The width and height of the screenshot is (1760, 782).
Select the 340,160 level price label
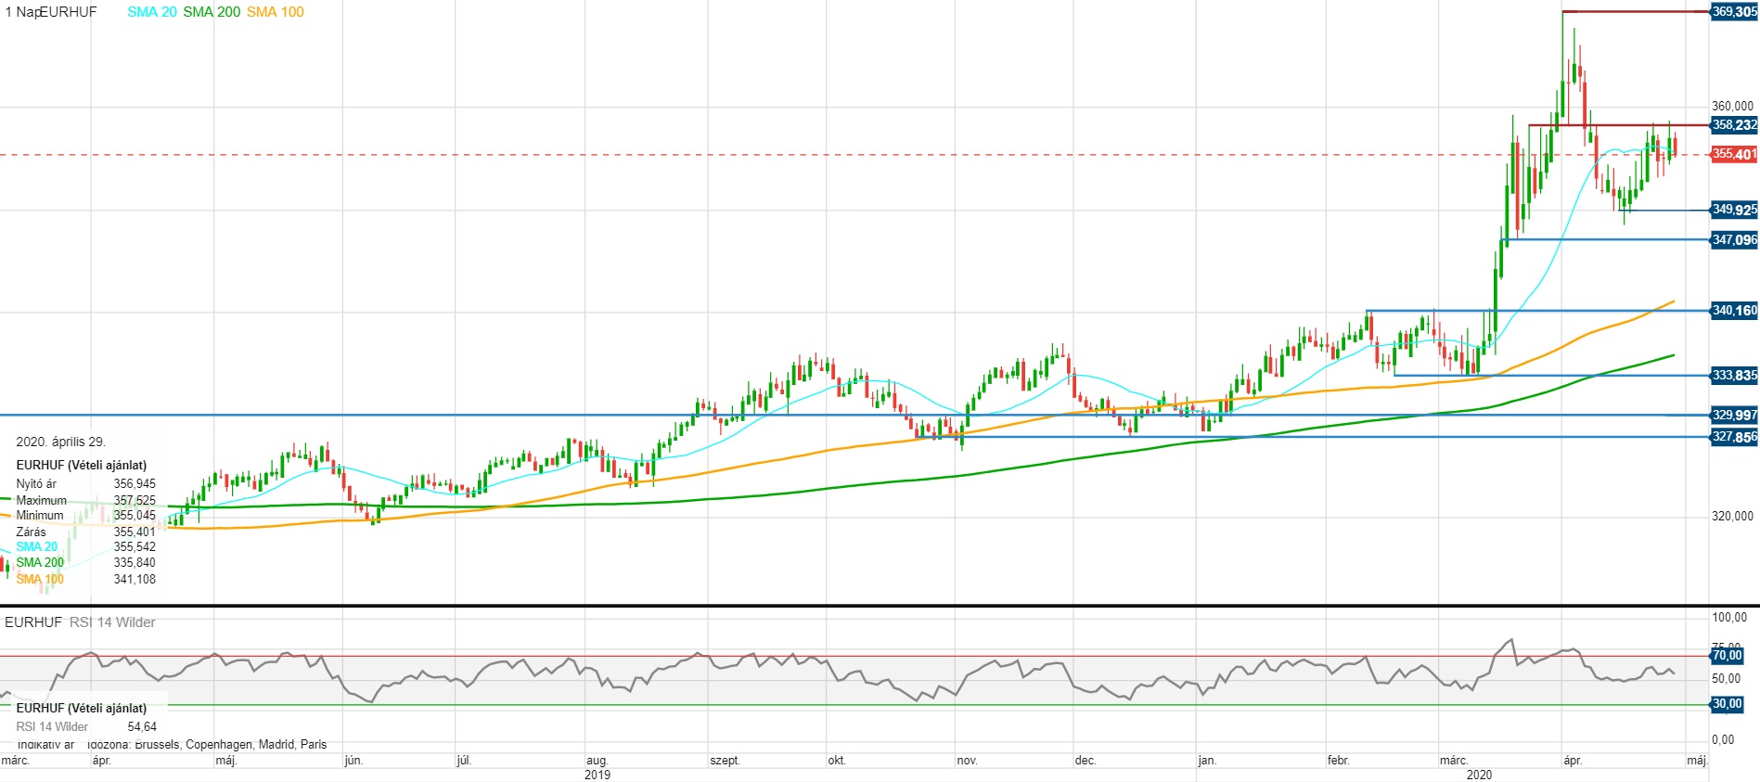point(1734,311)
